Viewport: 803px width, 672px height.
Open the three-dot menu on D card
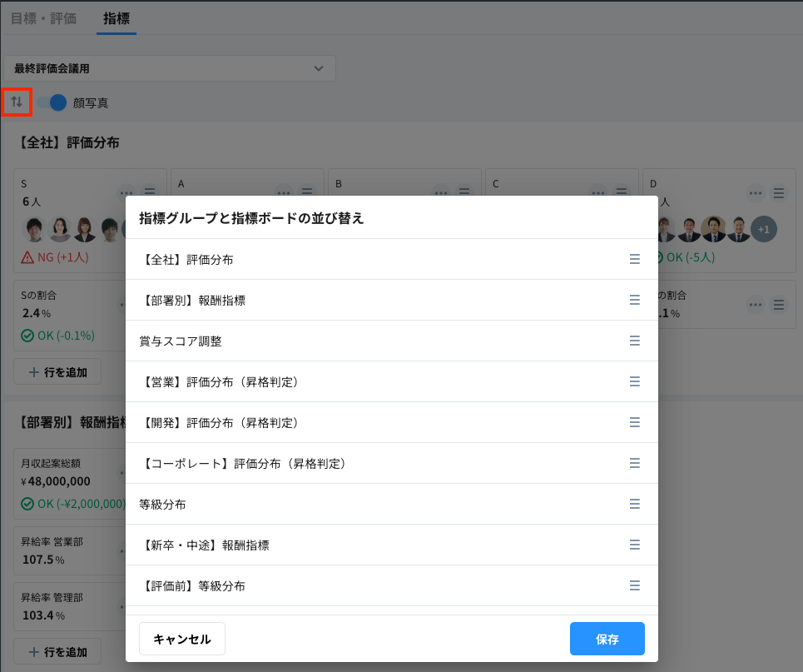(x=755, y=193)
